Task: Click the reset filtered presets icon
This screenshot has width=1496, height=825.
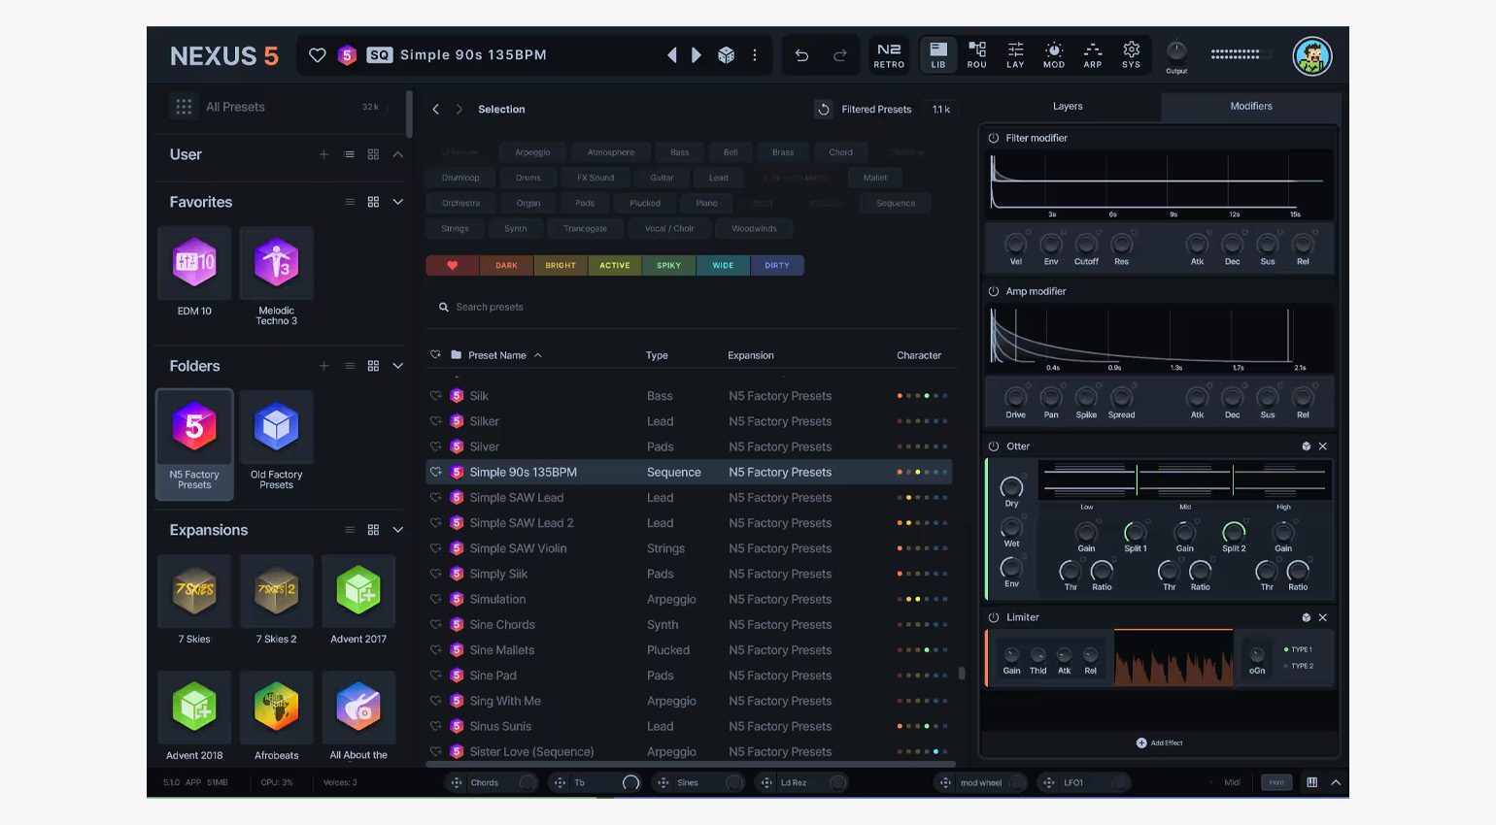Action: pyautogui.click(x=824, y=110)
